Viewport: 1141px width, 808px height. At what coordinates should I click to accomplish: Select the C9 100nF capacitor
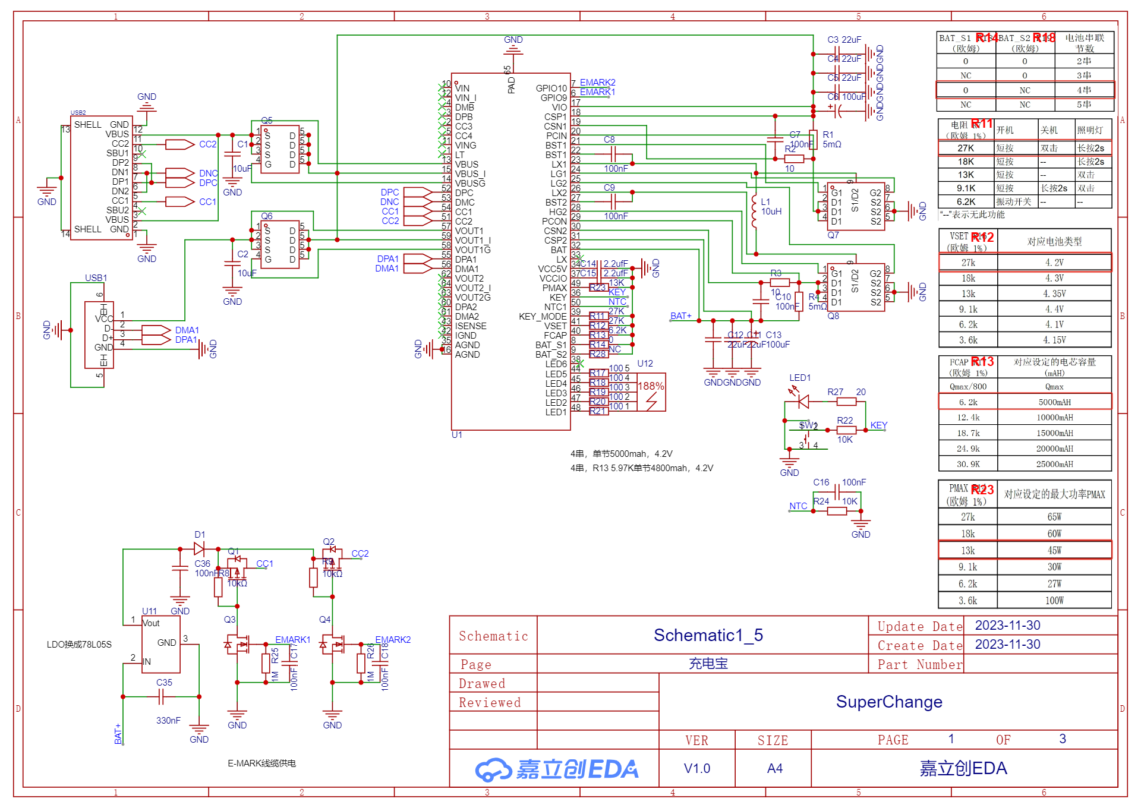click(x=614, y=202)
